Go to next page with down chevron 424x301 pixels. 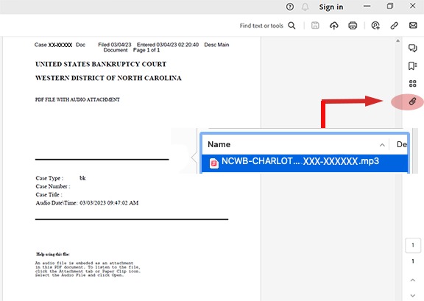point(413,295)
